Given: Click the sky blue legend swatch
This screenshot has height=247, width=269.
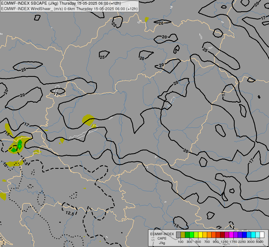Looking at the screenshot, I should pyautogui.click(x=249, y=235).
